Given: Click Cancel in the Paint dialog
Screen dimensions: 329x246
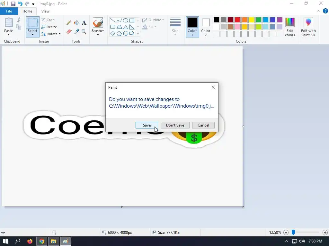Looking at the screenshot, I should pyautogui.click(x=203, y=125).
